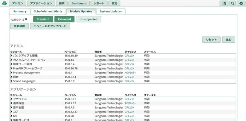Click the 有効 status for コア
This screenshot has width=246, height=121.
coord(147,112)
